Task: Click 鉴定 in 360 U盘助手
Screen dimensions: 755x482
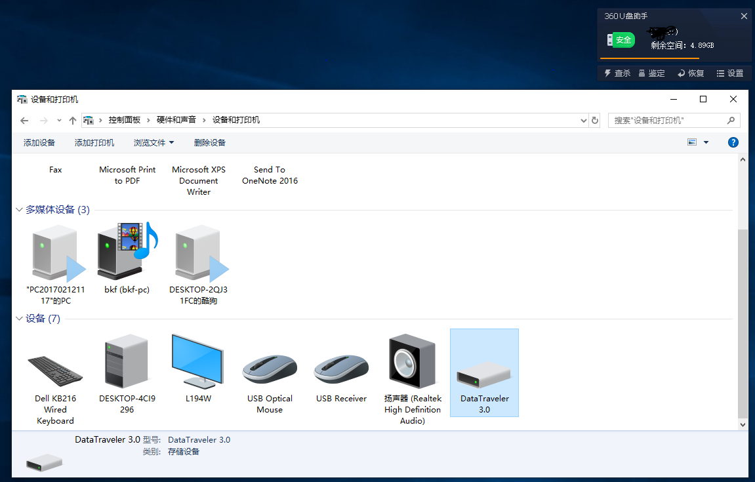Action: click(x=652, y=73)
